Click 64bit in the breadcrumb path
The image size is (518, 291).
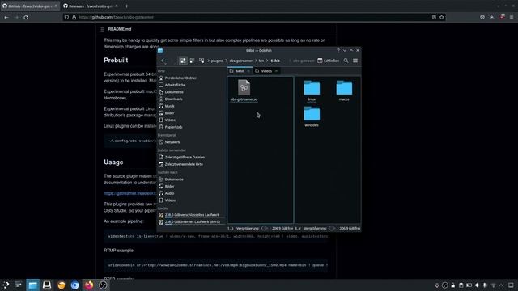(275, 61)
